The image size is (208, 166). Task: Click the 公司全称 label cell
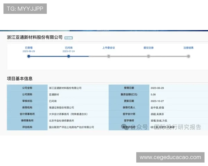pyautogui.click(x=27, y=88)
